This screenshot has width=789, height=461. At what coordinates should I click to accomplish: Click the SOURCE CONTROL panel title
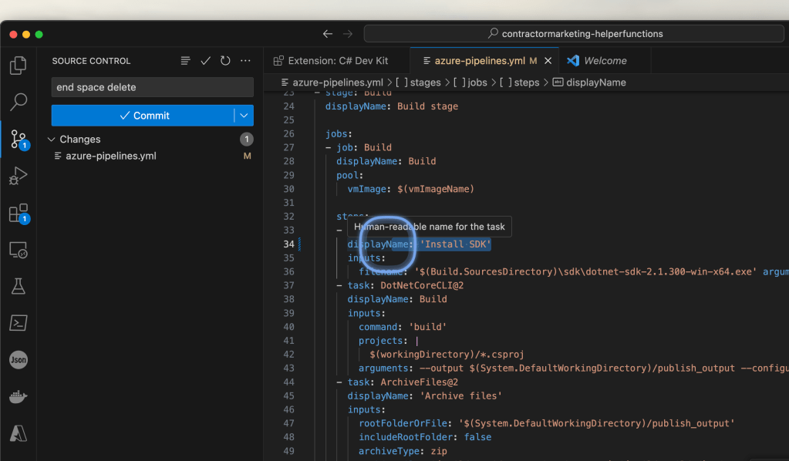coord(91,61)
